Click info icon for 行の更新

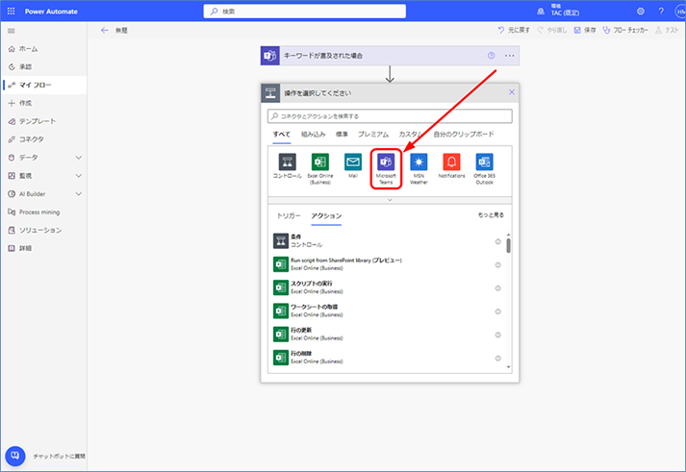point(497,335)
